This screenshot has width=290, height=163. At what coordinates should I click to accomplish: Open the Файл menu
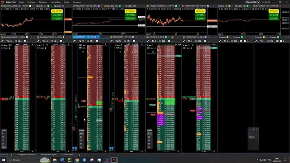pos(21,2)
